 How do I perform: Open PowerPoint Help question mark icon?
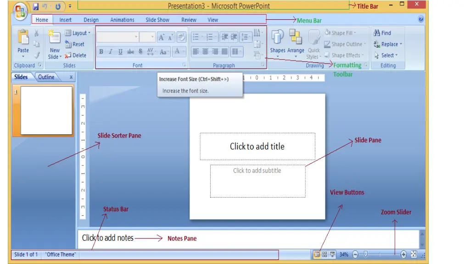tap(421, 19)
